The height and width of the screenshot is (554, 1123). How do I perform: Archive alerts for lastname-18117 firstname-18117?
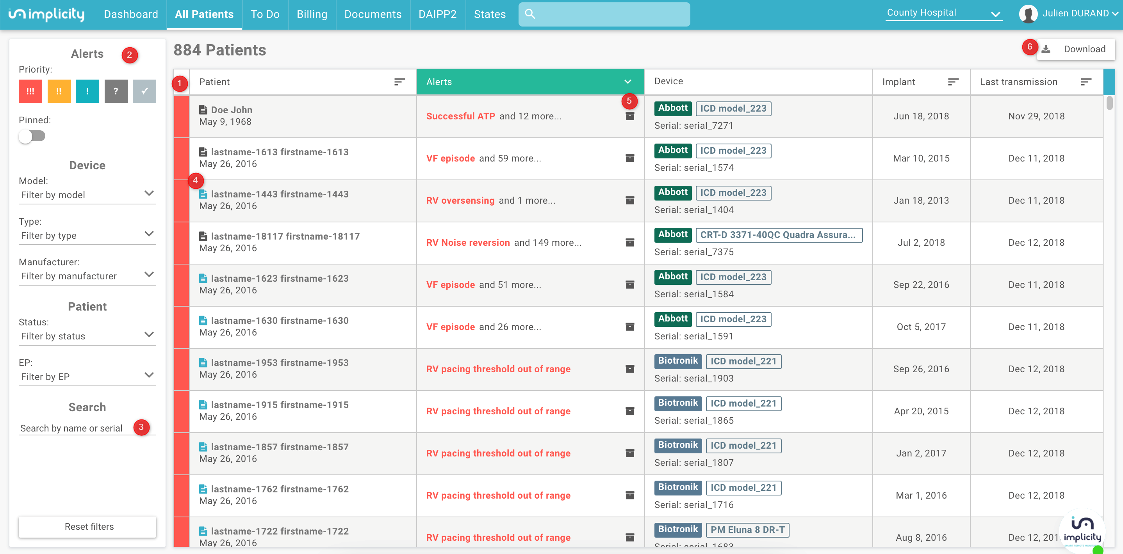(x=629, y=243)
